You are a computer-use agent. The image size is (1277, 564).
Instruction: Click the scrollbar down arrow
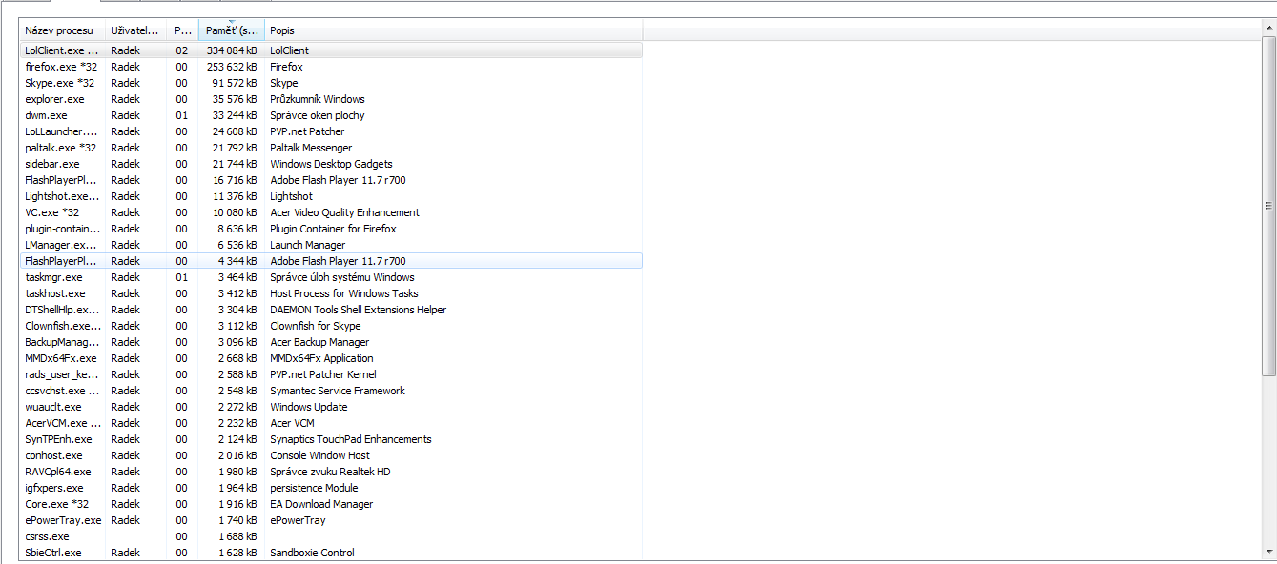(x=1268, y=553)
